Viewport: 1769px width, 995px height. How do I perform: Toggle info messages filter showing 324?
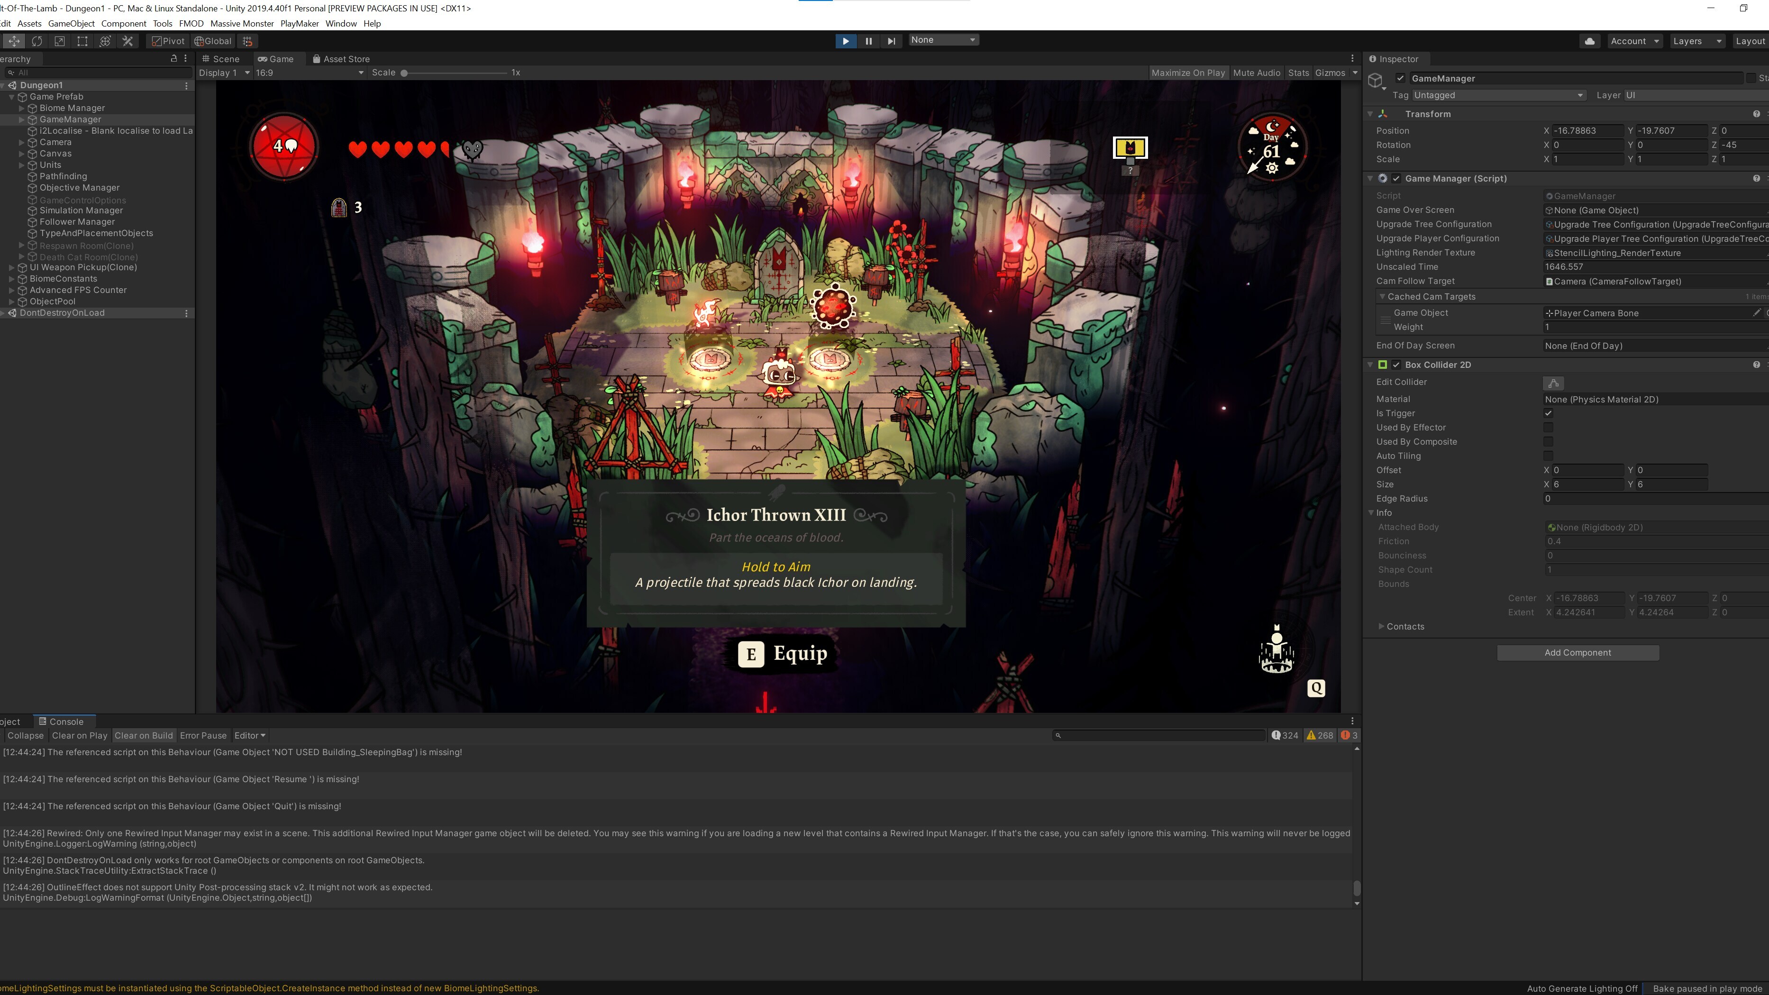coord(1284,735)
